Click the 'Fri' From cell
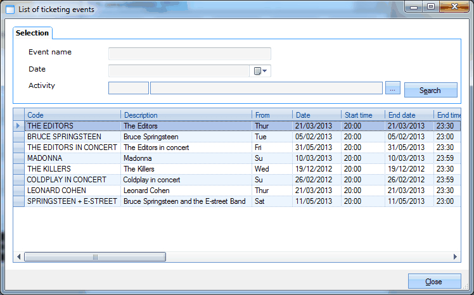The height and width of the screenshot is (295, 474). [272, 147]
